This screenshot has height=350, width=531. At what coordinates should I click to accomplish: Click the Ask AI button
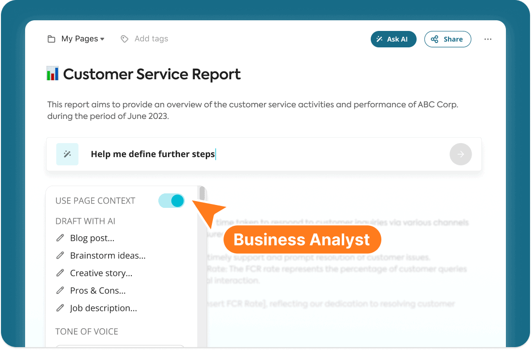(393, 39)
